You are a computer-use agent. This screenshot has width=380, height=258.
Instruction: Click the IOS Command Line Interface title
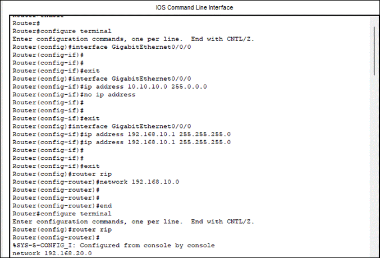[194, 7]
